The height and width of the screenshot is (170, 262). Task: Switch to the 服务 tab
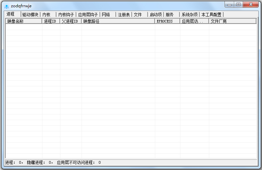click(x=170, y=15)
